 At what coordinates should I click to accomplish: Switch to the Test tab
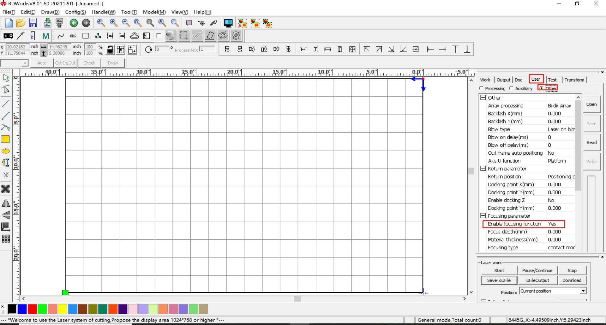pos(552,80)
